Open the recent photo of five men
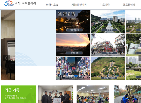 coord(55,94)
